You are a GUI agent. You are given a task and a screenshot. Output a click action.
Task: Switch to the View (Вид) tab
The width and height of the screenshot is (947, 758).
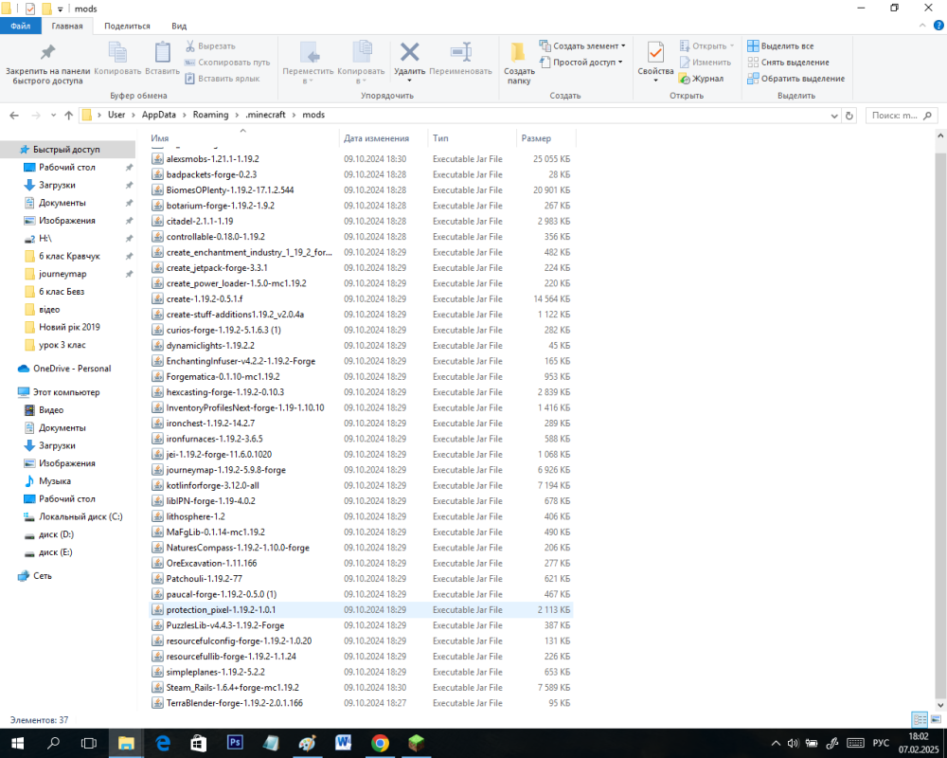[179, 26]
